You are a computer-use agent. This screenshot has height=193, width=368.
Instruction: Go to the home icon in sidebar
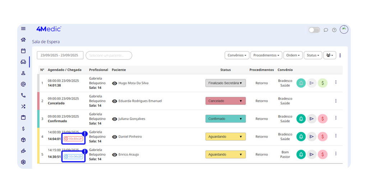(23, 40)
